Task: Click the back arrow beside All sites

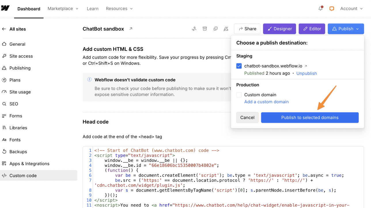Action: pos(4,29)
